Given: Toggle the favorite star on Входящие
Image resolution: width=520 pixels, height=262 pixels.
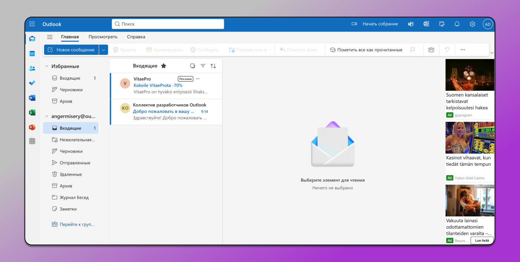Looking at the screenshot, I should tap(164, 66).
